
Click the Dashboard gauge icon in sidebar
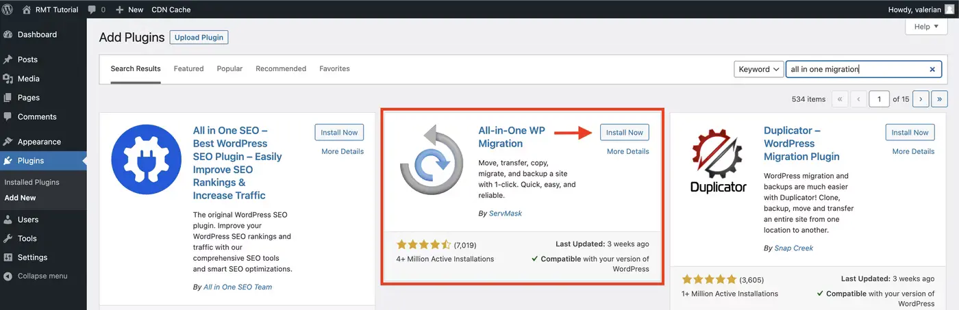(x=8, y=35)
